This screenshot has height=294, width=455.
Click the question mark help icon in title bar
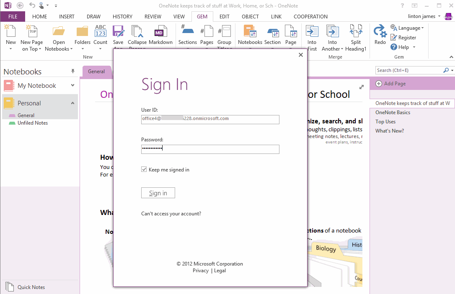click(x=402, y=5)
